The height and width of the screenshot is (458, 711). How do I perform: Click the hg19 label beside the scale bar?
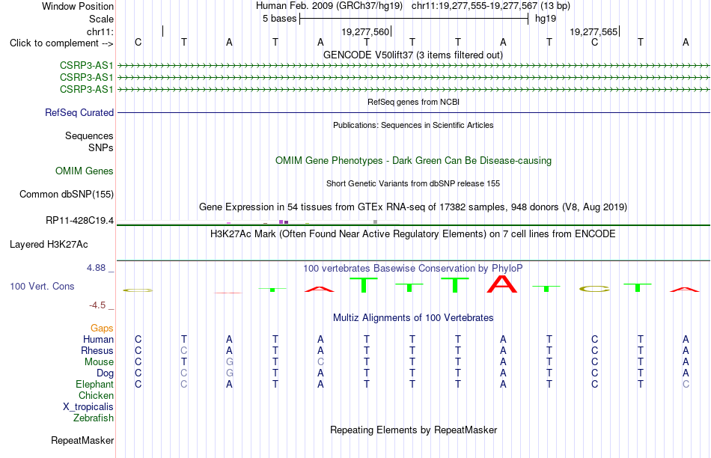546,19
